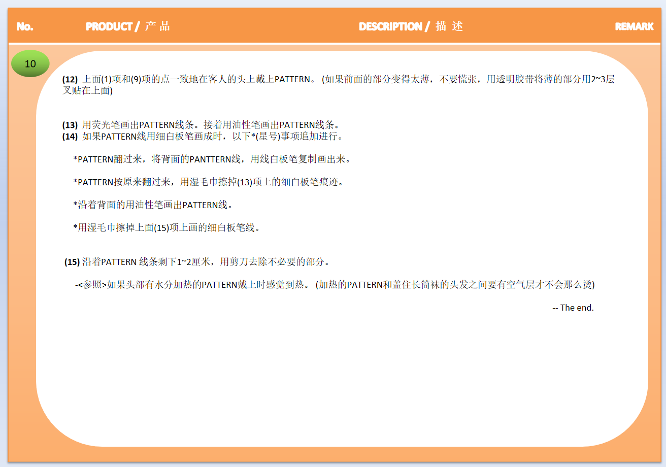
Task: Click the bold "(14)" step number
Action: click(x=70, y=136)
